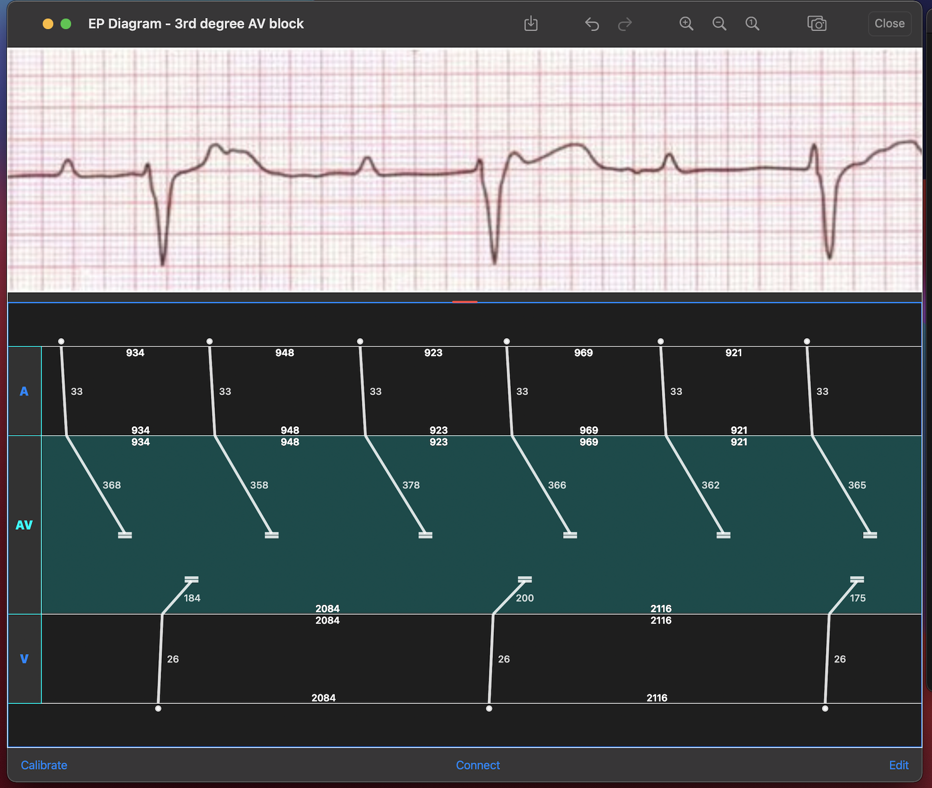This screenshot has height=788, width=932.
Task: Reset zoom with the magnifier 1 icon
Action: 753,23
